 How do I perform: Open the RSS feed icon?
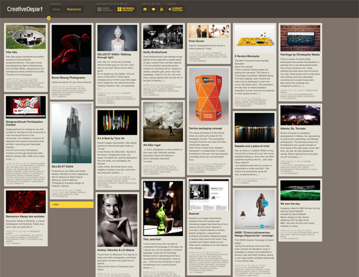pos(162,9)
